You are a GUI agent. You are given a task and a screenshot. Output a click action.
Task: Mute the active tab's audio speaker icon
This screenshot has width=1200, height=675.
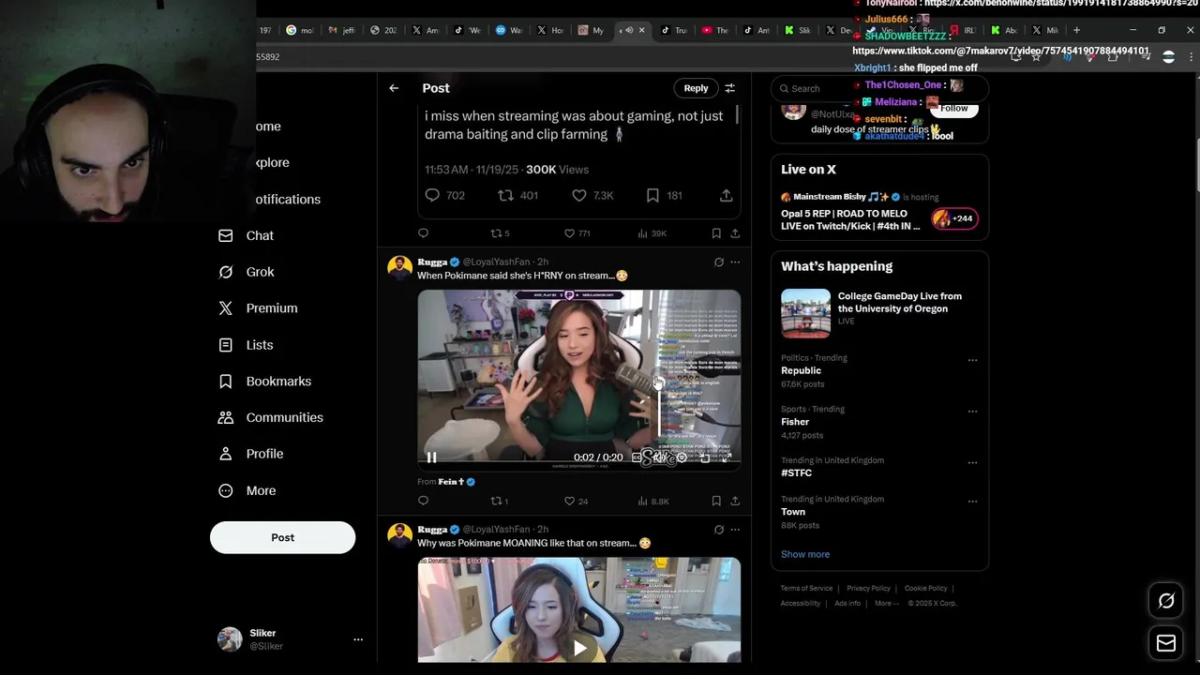click(x=629, y=30)
